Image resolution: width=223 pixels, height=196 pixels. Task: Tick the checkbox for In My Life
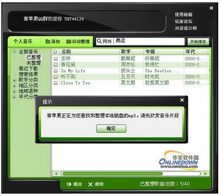(56, 71)
